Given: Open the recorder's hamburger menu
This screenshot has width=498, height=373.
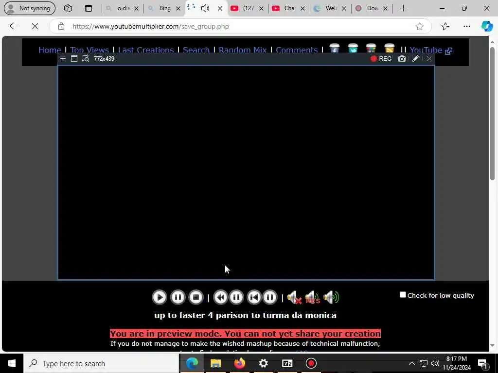Looking at the screenshot, I should click(x=63, y=59).
